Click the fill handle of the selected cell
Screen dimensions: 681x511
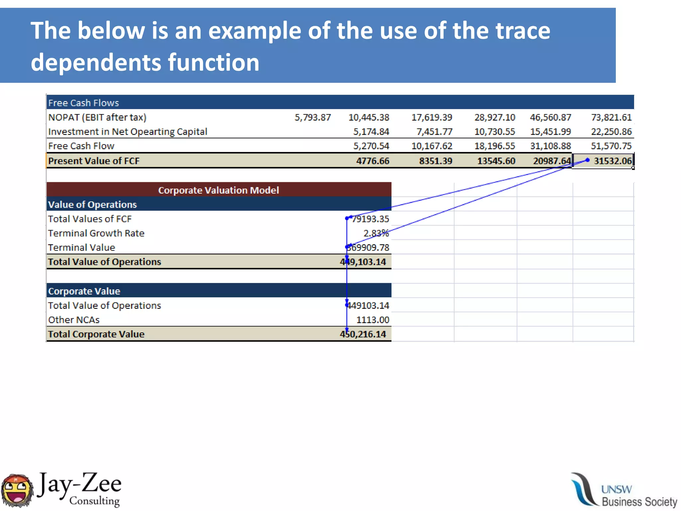[633, 168]
